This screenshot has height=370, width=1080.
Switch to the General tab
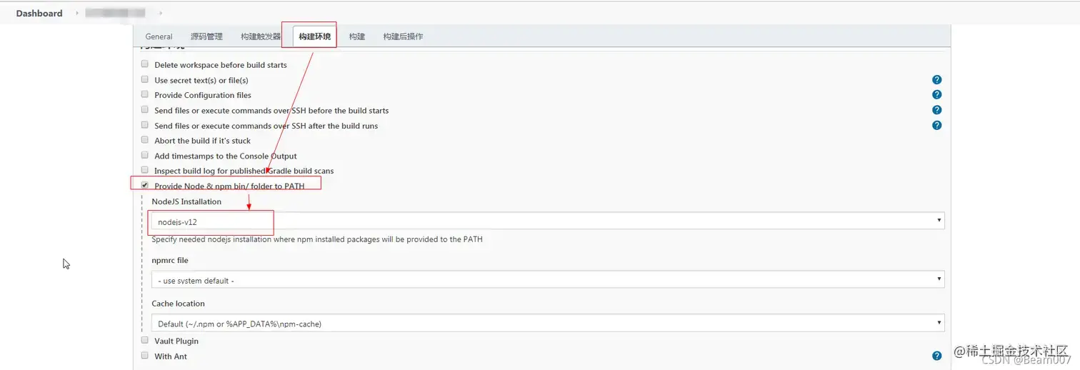tap(159, 36)
